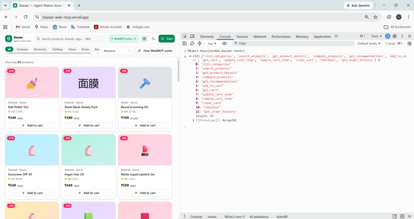Open the Main target dropdown in DevTools
The image size is (414, 219).
pyautogui.click(x=377, y=36)
